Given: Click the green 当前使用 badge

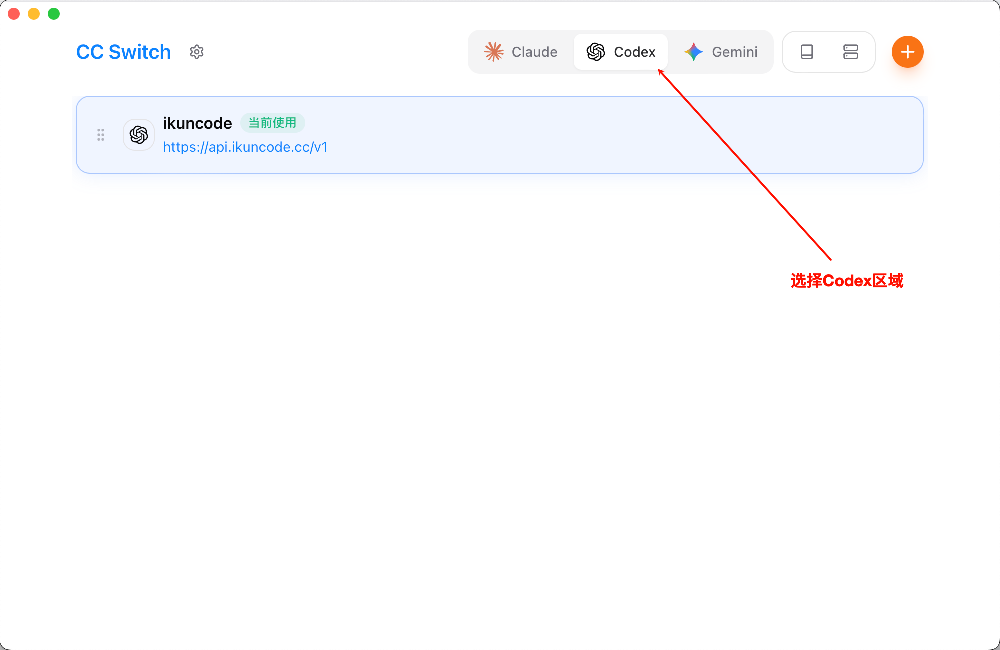Looking at the screenshot, I should coord(272,123).
